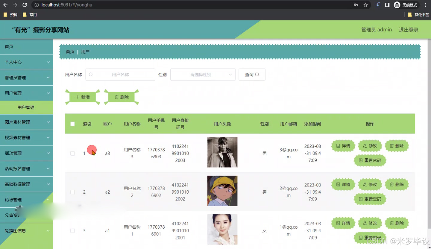Click the browser download indicator icon
Image resolution: width=431 pixels, height=249 pixels.
pyautogui.click(x=378, y=5)
